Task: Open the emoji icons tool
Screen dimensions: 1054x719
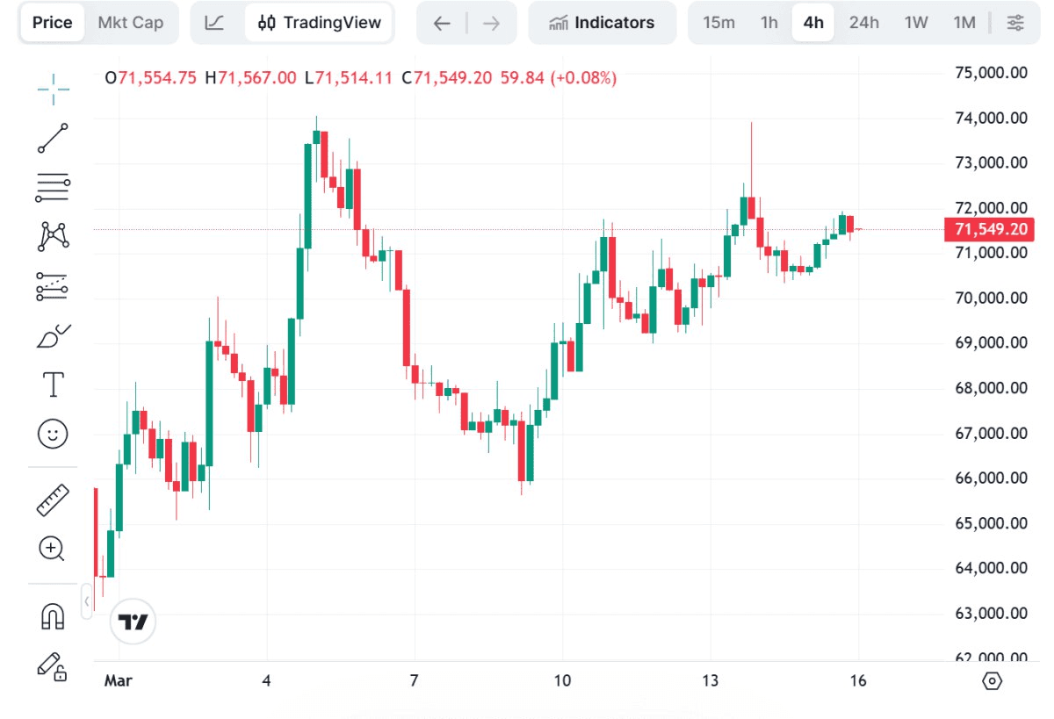Action: [54, 434]
